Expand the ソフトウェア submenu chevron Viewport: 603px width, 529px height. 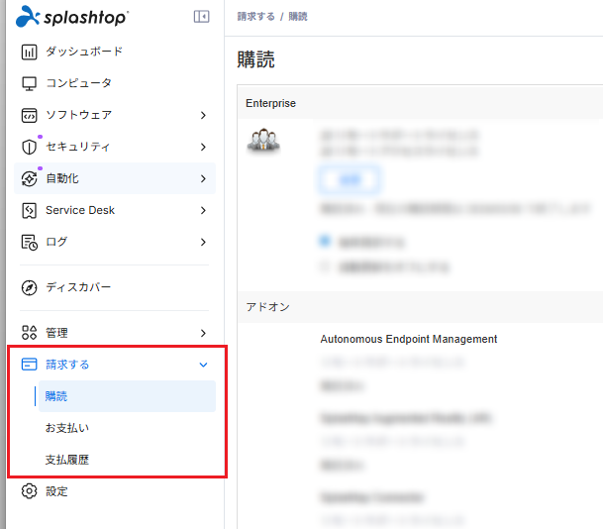203,115
